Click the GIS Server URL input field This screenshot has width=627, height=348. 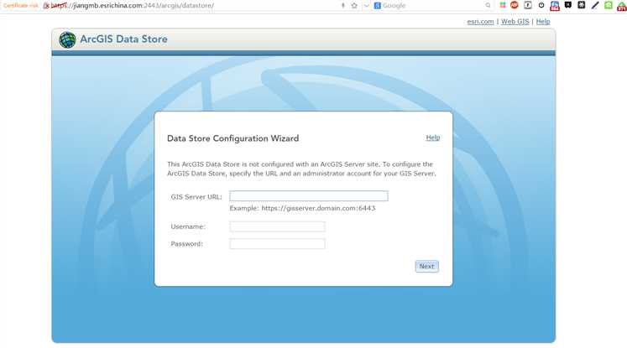pyautogui.click(x=309, y=195)
